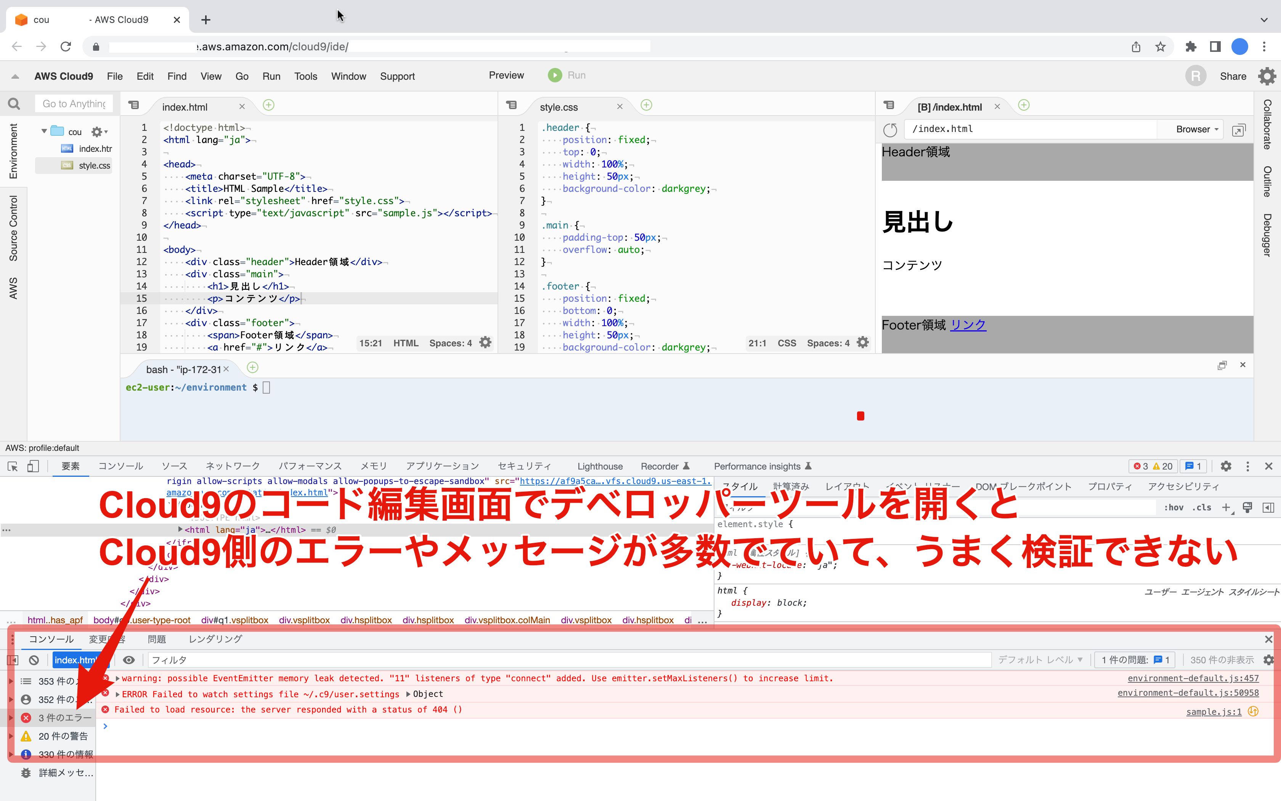Toggle :hov element state panel

(x=1173, y=508)
